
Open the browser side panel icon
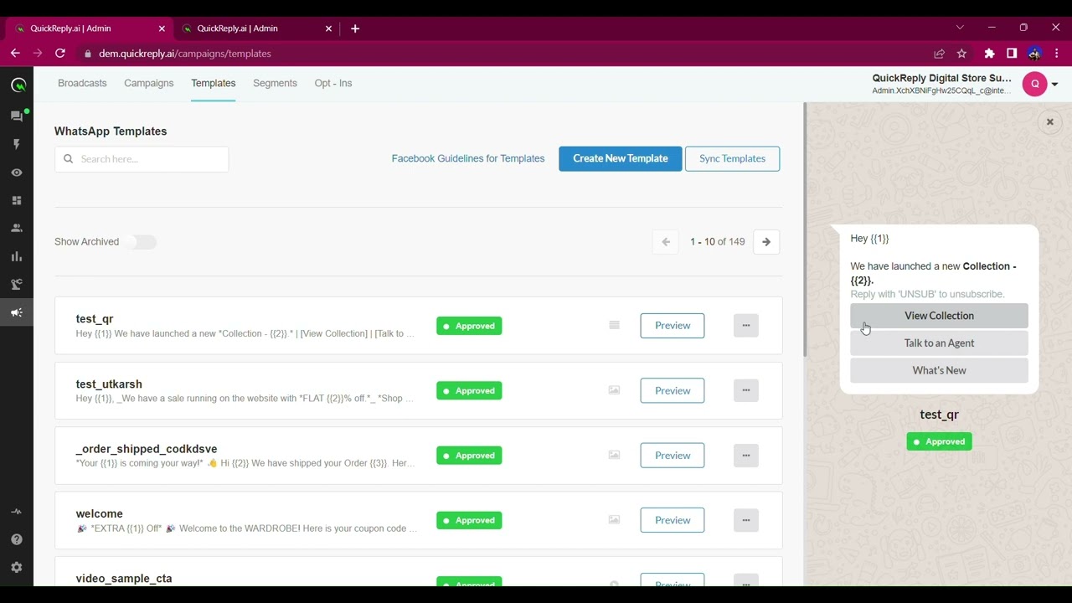pyautogui.click(x=1012, y=54)
